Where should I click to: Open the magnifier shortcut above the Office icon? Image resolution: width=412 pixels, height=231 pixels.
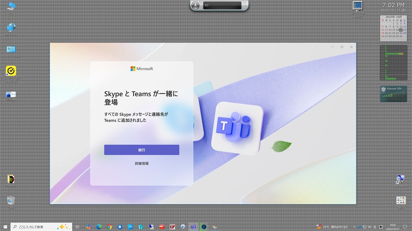point(400,181)
